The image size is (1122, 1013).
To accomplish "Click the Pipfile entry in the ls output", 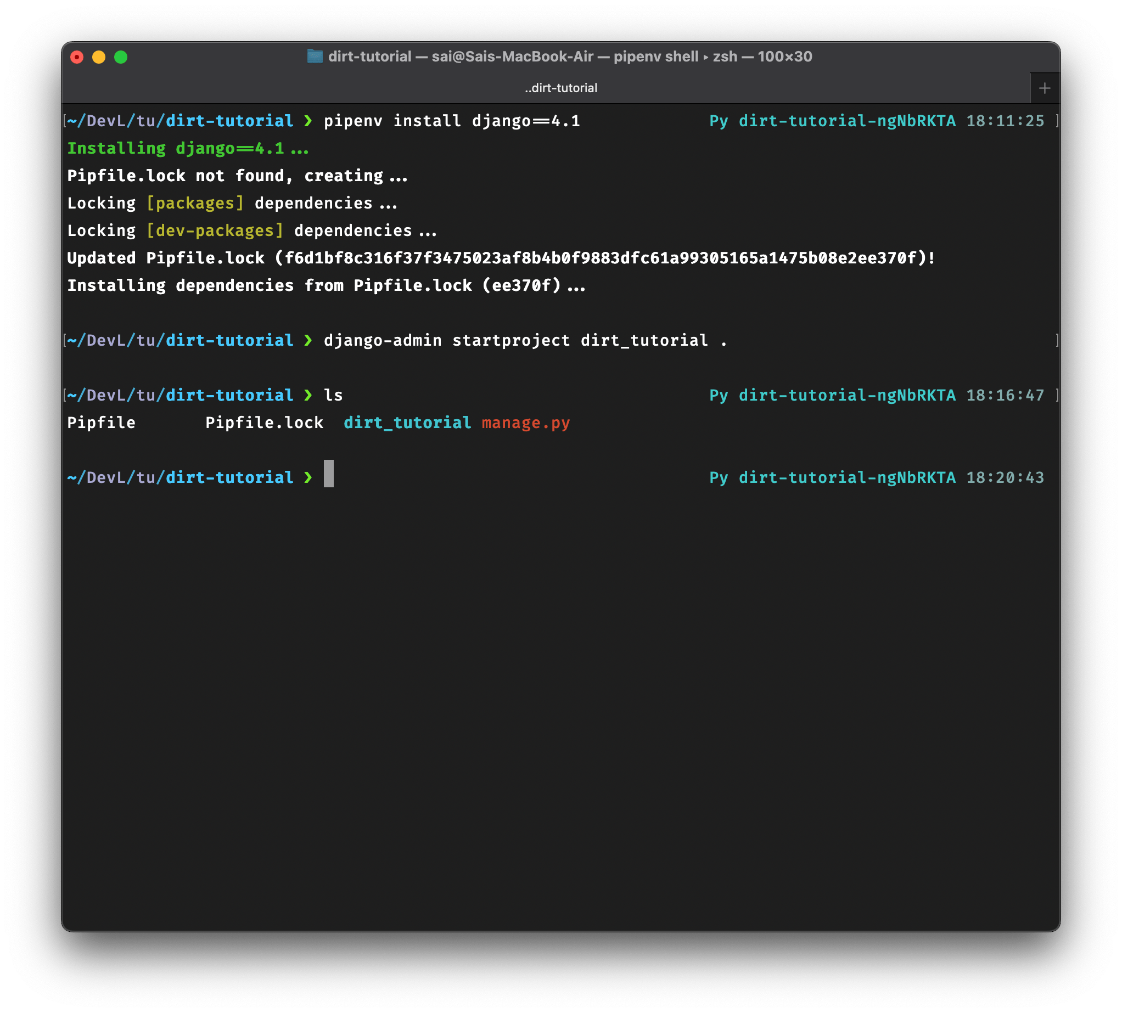I will pos(102,423).
